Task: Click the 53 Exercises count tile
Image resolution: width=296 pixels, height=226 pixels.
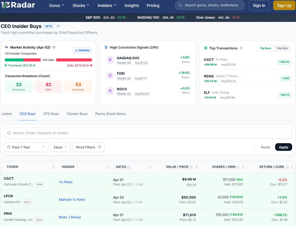Action: coord(78,87)
